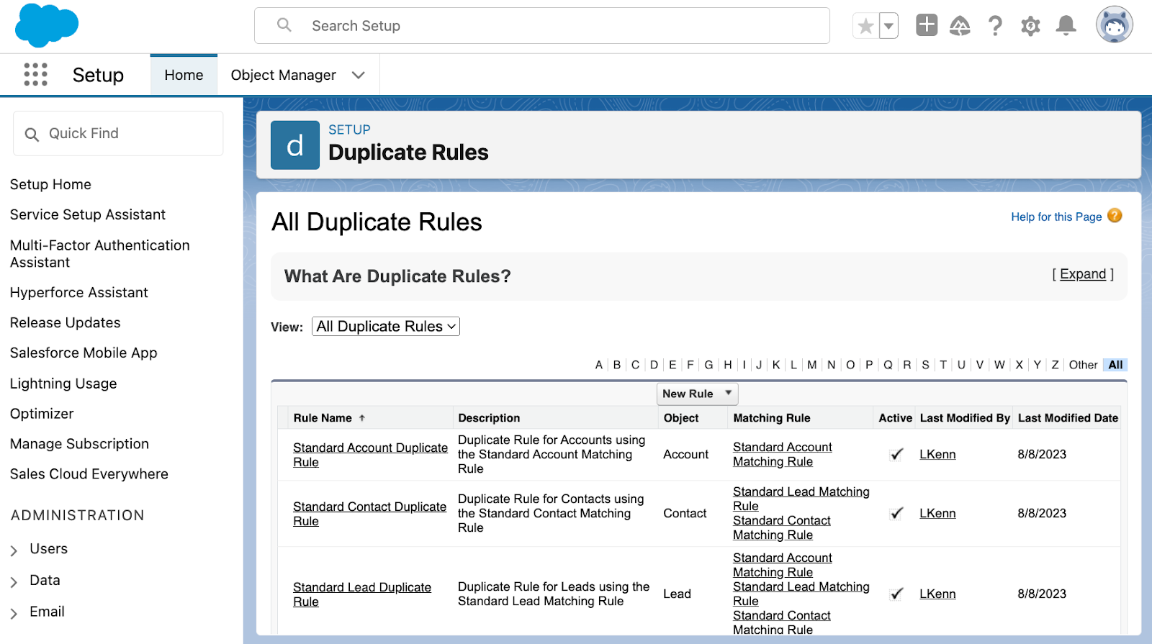Click the ADMINISTRATION section heading
Viewport: 1152px width, 644px height.
tap(78, 515)
